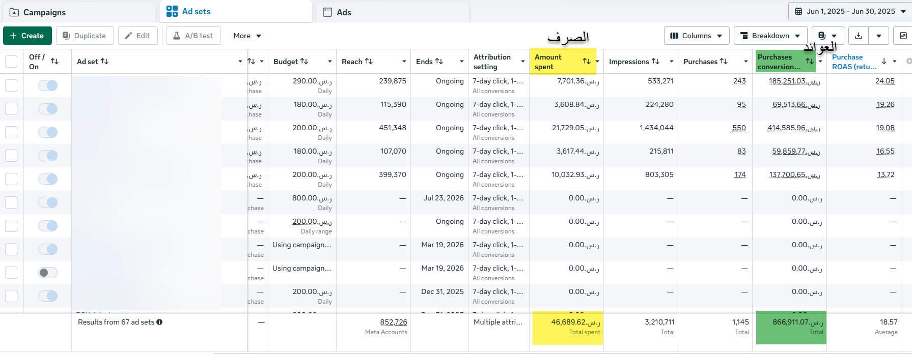Click the Purchase ROAS descending arrow icon

point(884,61)
